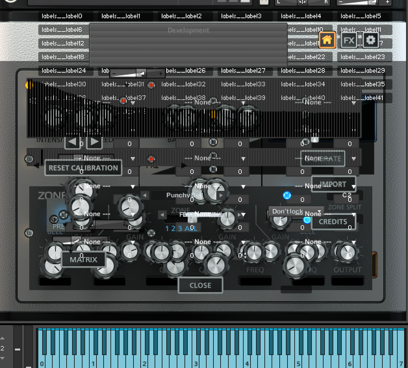The width and height of the screenshot is (408, 368).
Task: Click labels__label12 text
Action: [63, 43]
